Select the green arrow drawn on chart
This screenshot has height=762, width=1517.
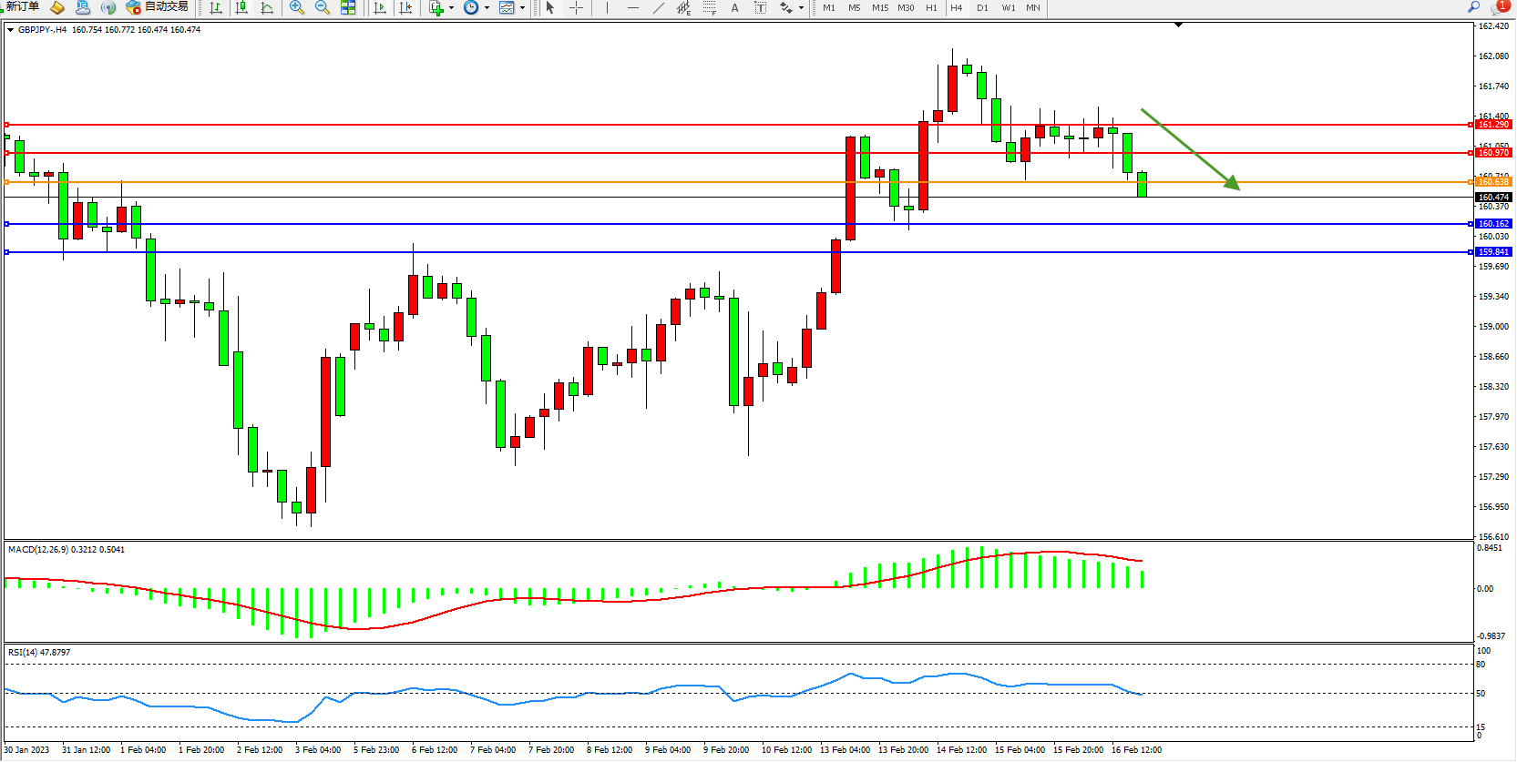coord(1190,148)
